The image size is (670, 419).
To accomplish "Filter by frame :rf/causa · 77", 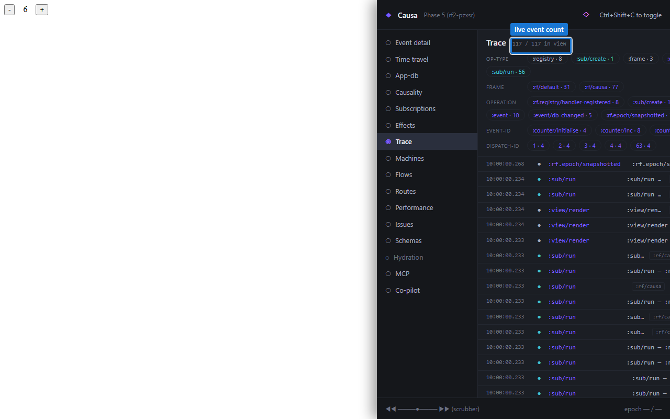I will pos(601,87).
